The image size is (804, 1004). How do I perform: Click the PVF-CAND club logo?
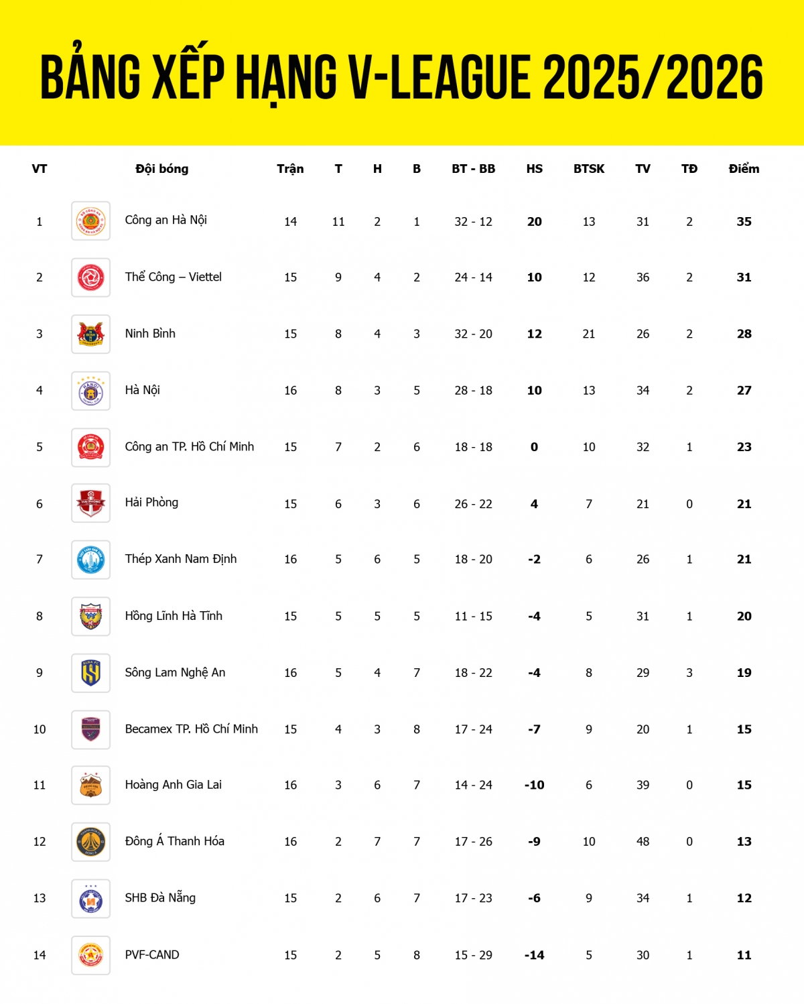pos(91,955)
